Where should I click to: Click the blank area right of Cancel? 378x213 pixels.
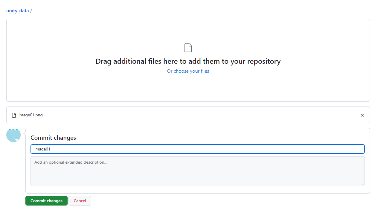pyautogui.click(x=209, y=201)
